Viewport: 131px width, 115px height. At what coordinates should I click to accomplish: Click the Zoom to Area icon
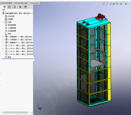tap(107, 4)
